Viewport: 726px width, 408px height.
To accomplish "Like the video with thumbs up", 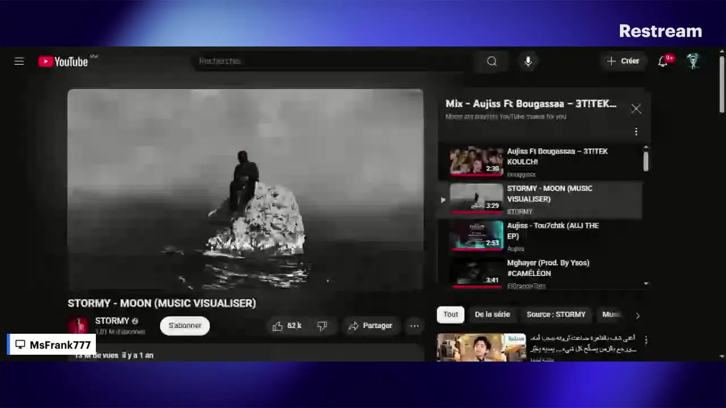I will click(x=288, y=326).
